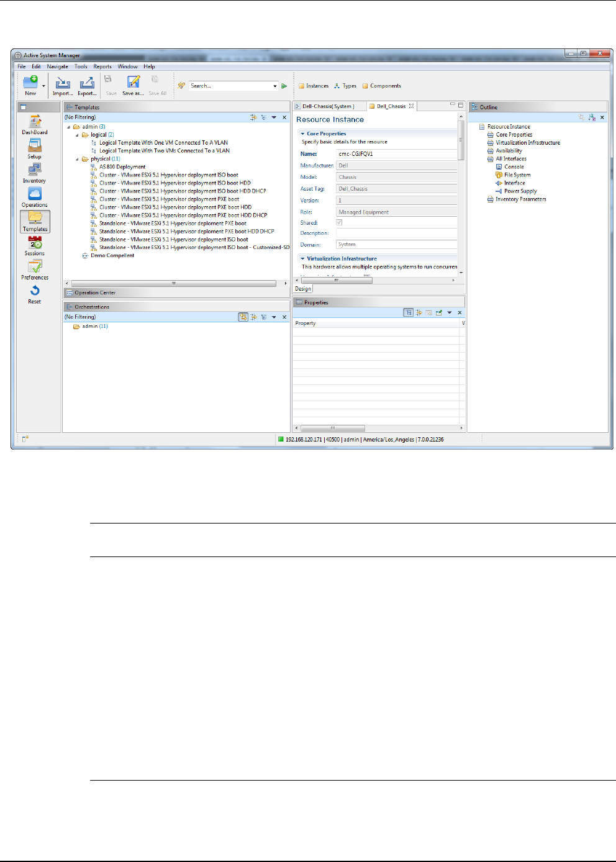Collapse the Core Properties section
616x862 pixels.
pos(302,134)
